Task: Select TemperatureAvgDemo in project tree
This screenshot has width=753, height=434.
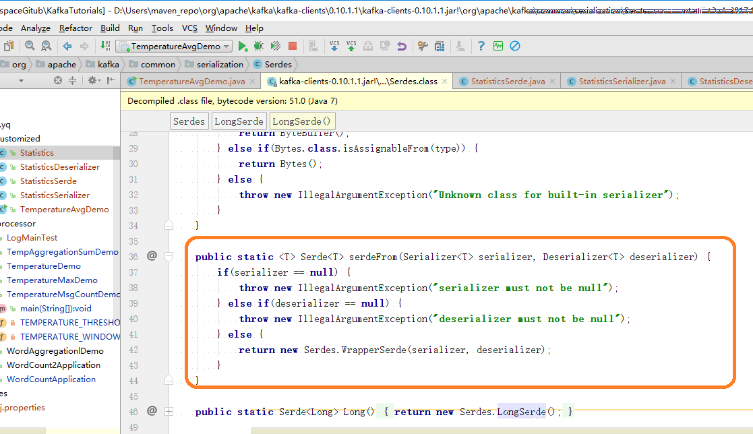Action: pos(64,210)
